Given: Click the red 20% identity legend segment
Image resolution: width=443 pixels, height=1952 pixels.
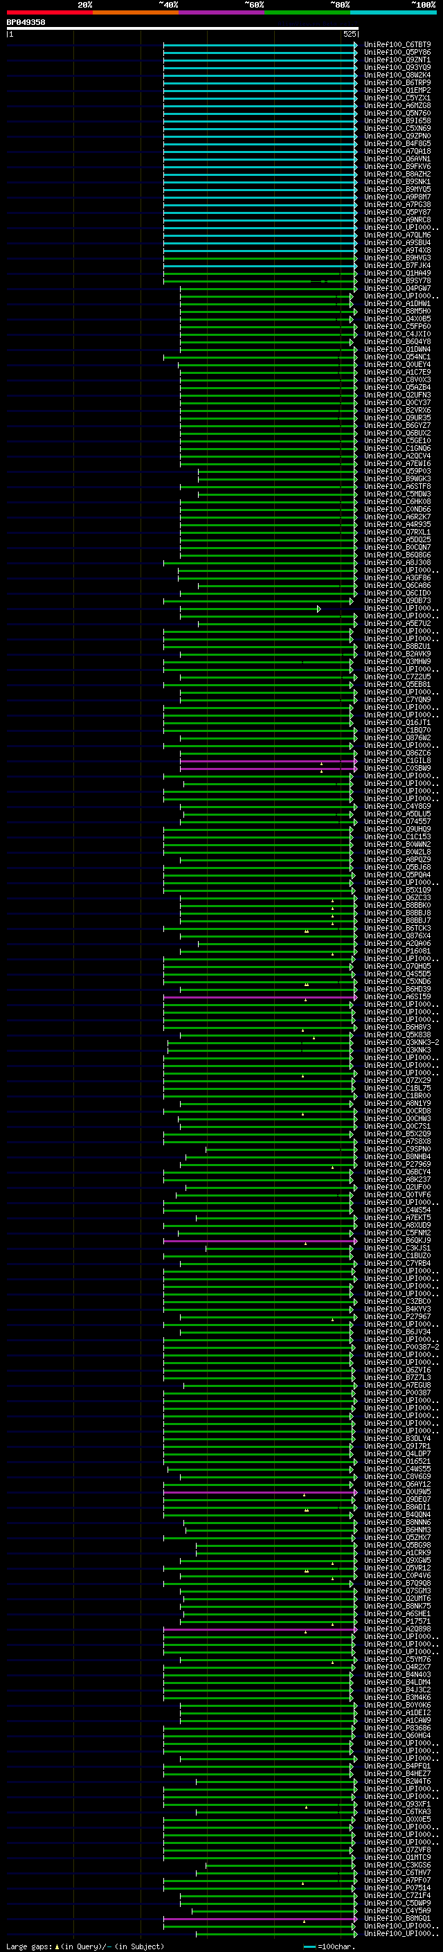Looking at the screenshot, I should coord(50,12).
